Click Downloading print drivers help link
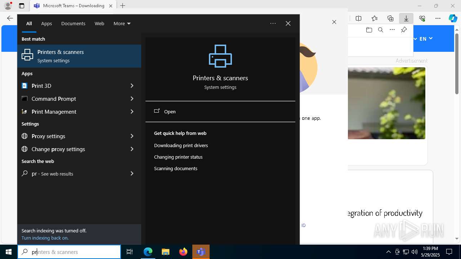The width and height of the screenshot is (461, 259). tap(181, 145)
